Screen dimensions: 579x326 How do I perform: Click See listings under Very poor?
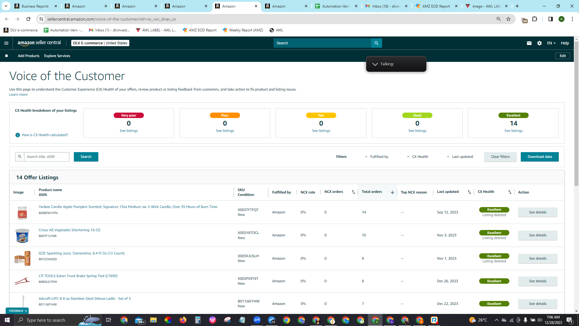(129, 131)
